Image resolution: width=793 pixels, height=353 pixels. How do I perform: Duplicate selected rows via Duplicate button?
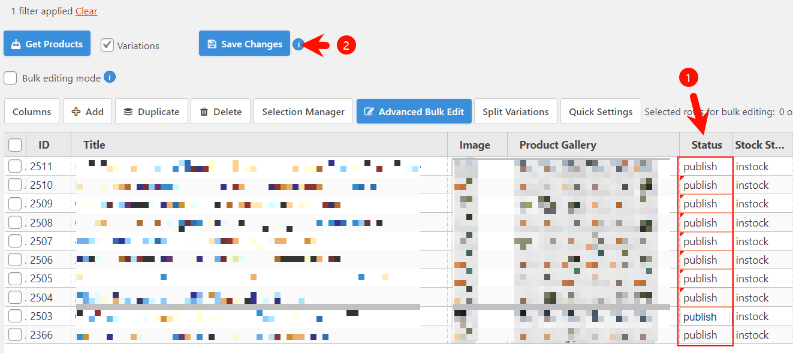pos(151,111)
